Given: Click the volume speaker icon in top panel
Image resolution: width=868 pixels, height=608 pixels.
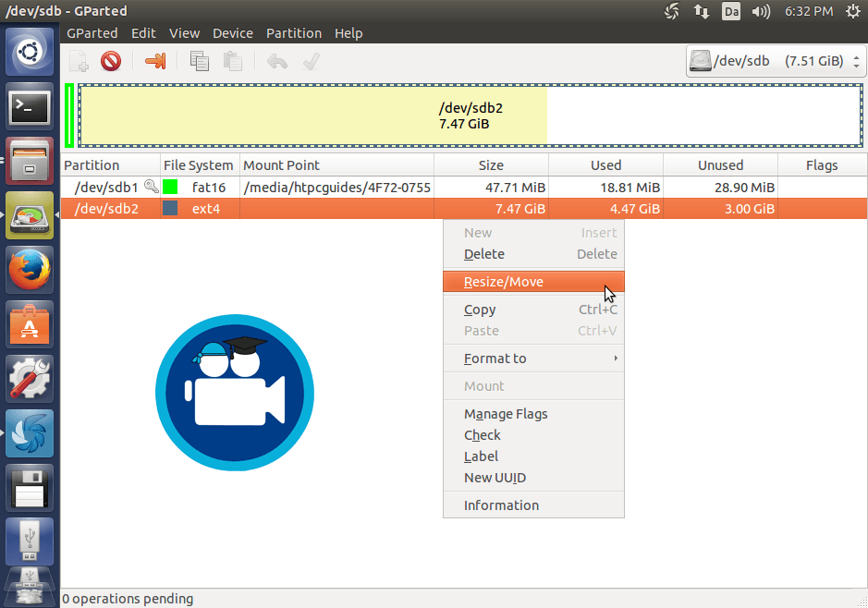Looking at the screenshot, I should pos(761,12).
